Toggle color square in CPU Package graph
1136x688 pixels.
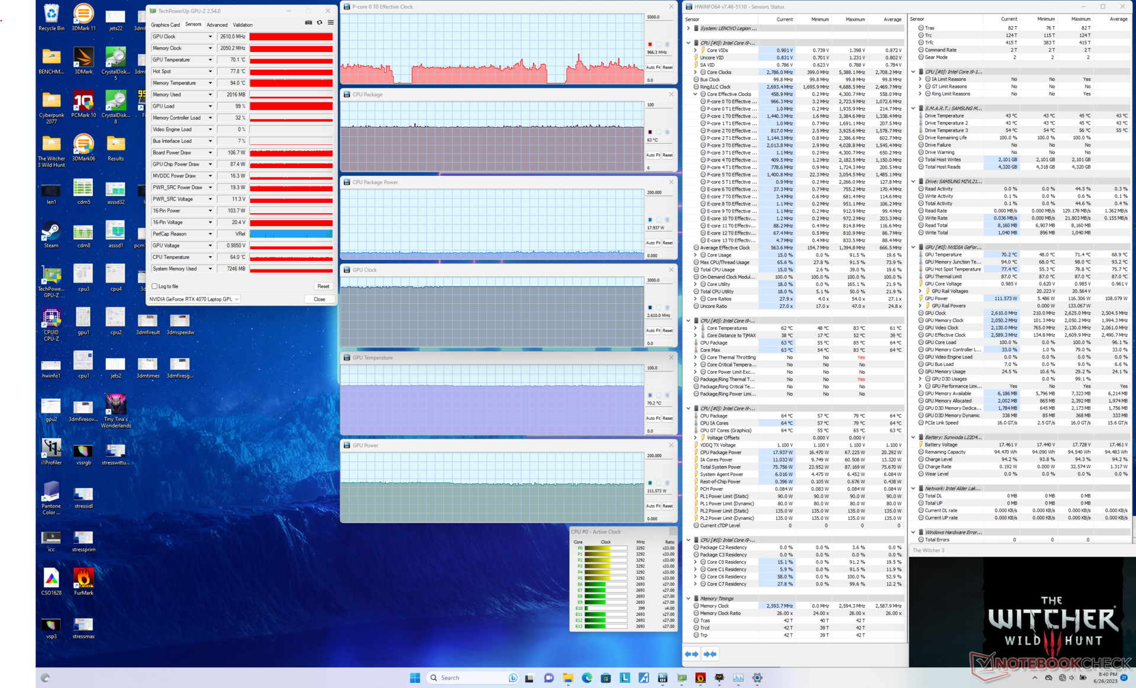650,132
